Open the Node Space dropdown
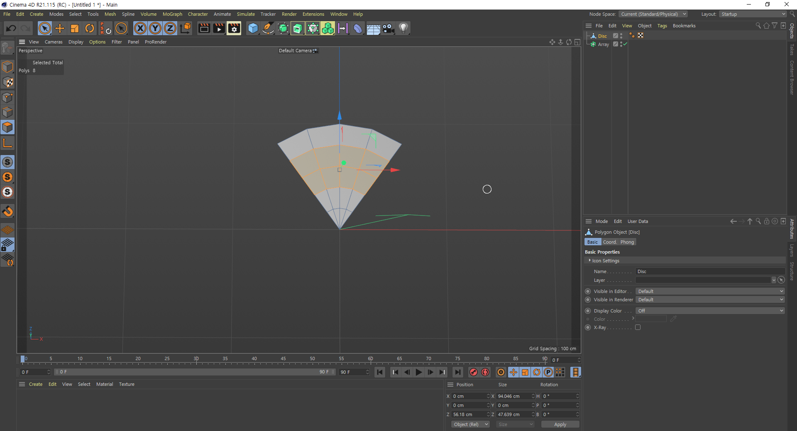 click(x=653, y=14)
